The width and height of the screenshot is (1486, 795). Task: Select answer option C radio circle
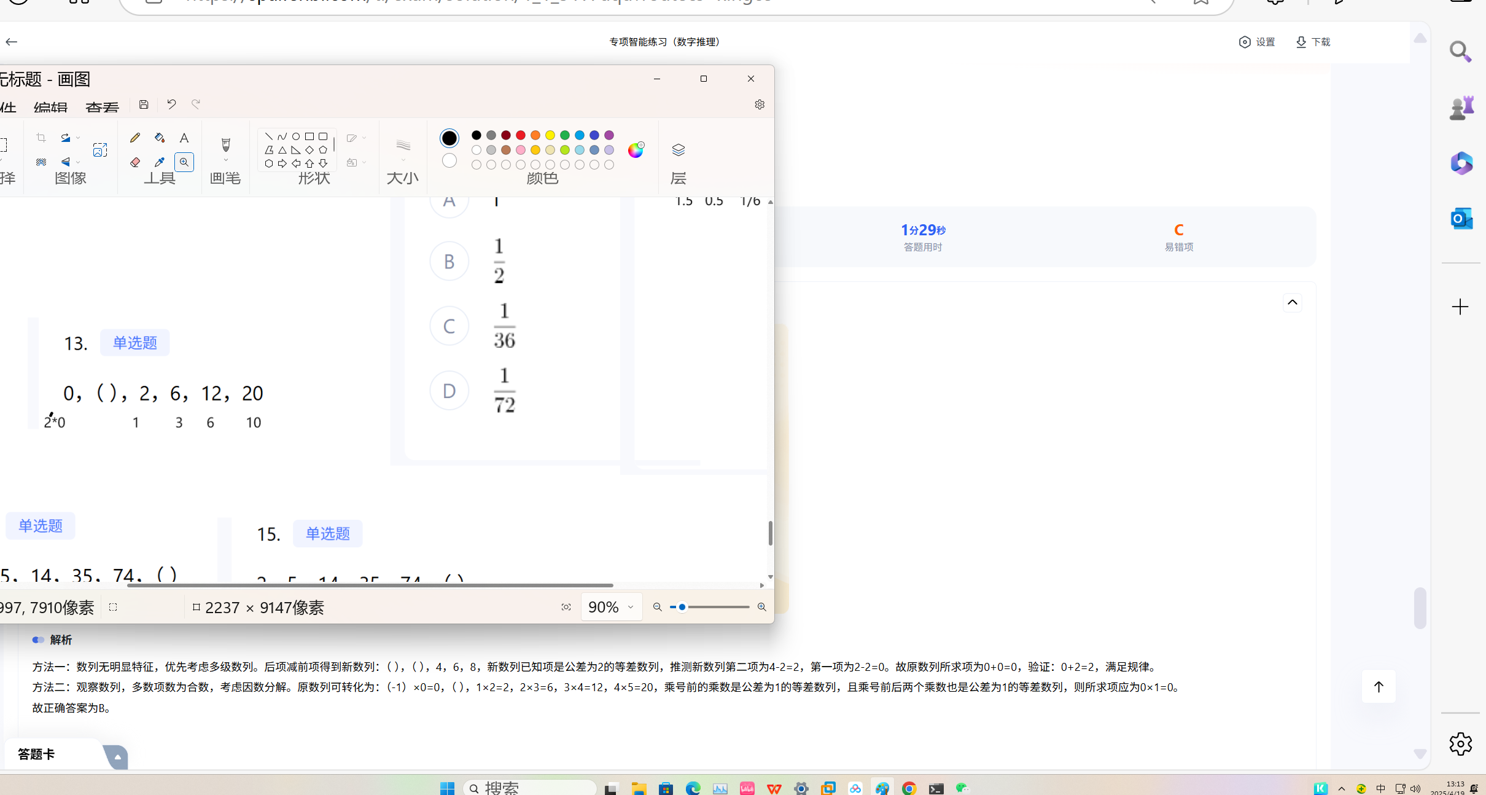[x=449, y=326]
